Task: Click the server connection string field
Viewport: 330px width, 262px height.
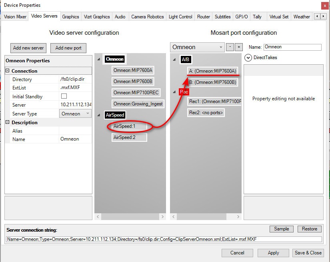Action: pyautogui.click(x=164, y=239)
